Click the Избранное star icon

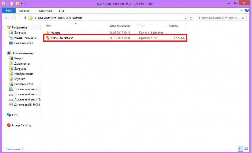[9, 27]
